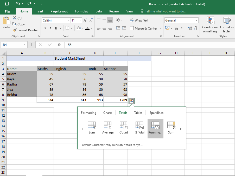Image resolution: width=235 pixels, height=176 pixels.
Task: Open the Conditional Formatting menu
Action: 210,25
